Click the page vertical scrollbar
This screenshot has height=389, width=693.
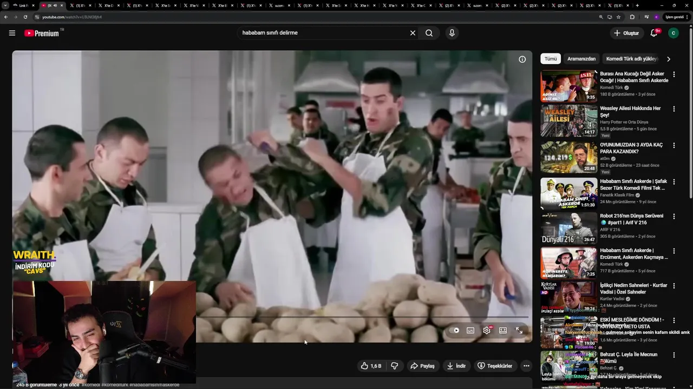click(x=690, y=113)
